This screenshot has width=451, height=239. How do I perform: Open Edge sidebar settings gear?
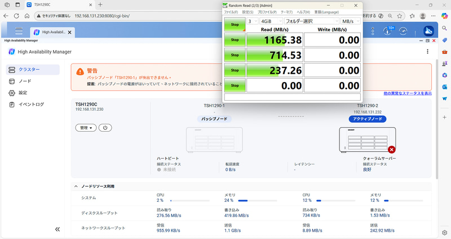point(445,232)
